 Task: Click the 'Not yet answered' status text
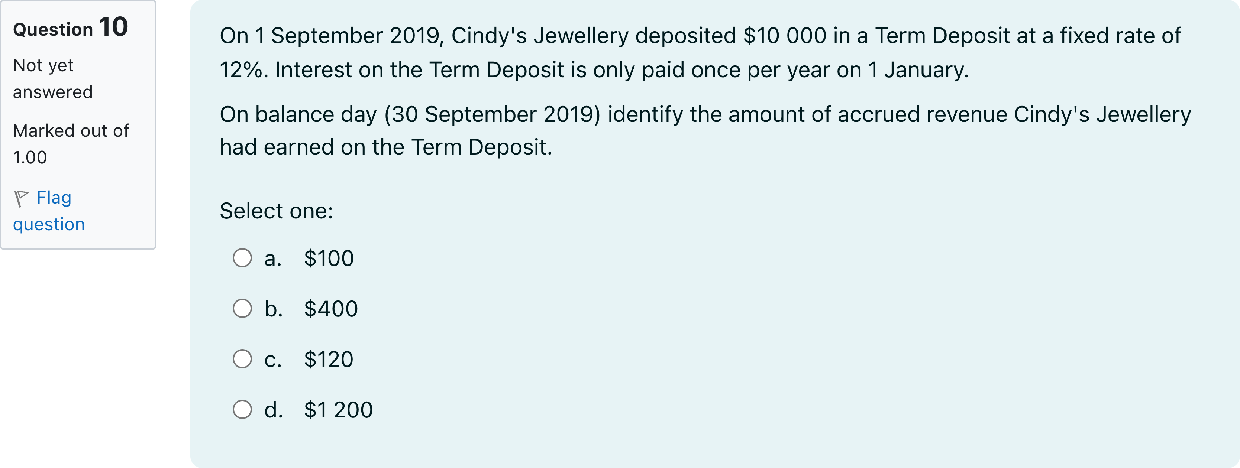coord(52,78)
